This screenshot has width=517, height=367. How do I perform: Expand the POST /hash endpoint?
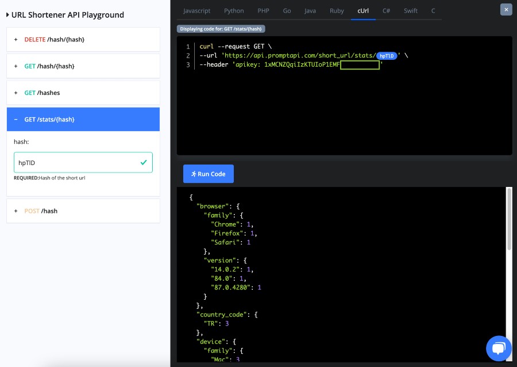pos(83,211)
